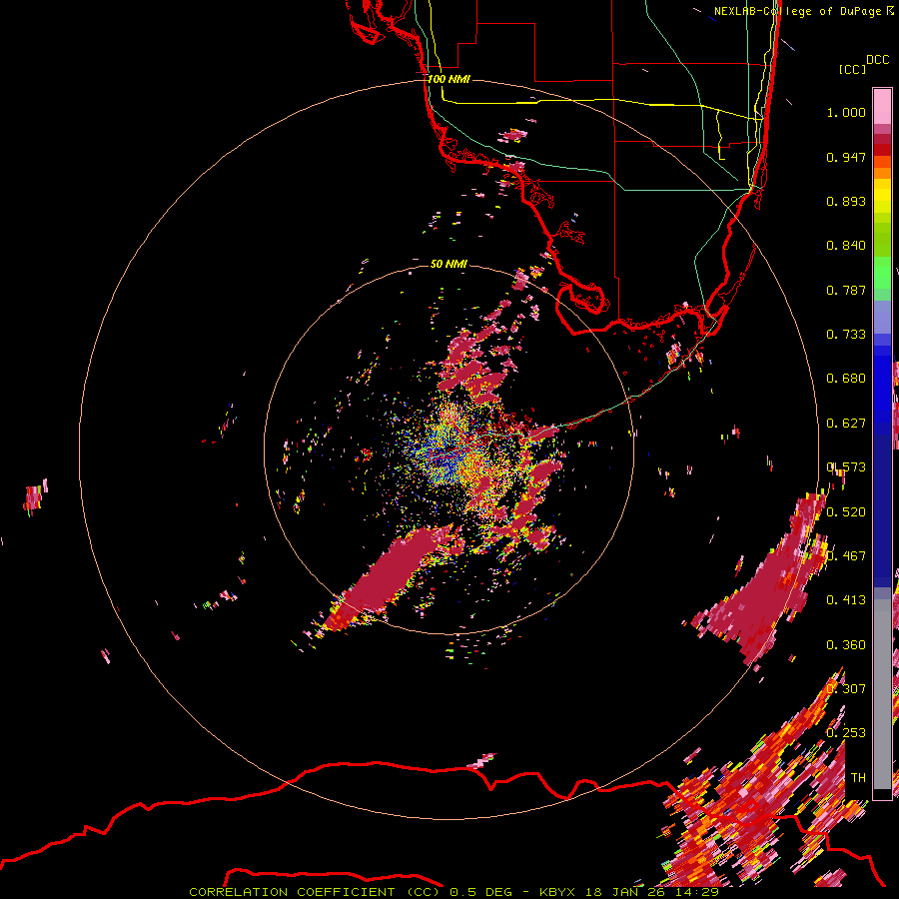Screen dimensions: 899x899
Task: Click the 18 JAN 26 date text
Action: [624, 892]
